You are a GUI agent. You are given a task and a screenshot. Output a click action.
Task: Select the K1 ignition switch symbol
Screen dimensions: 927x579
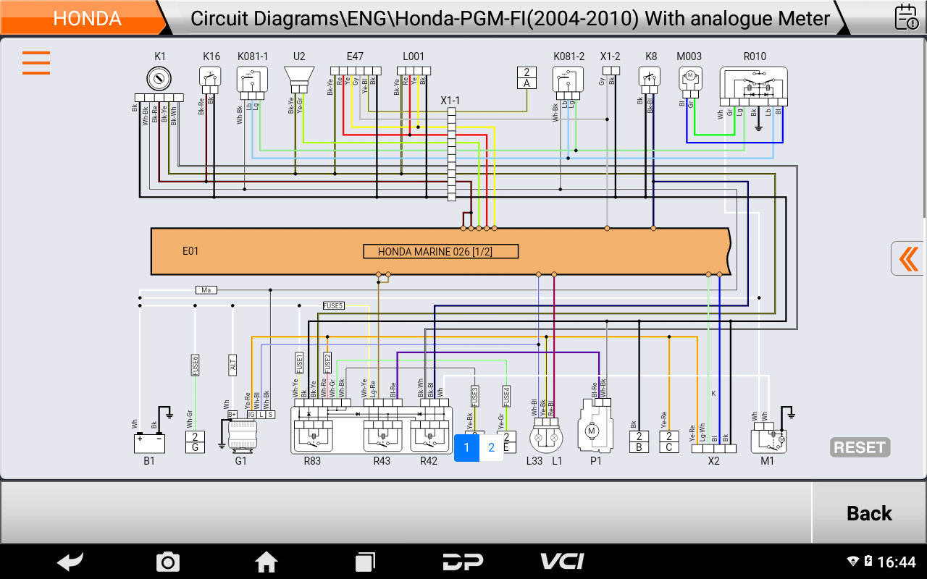[159, 77]
